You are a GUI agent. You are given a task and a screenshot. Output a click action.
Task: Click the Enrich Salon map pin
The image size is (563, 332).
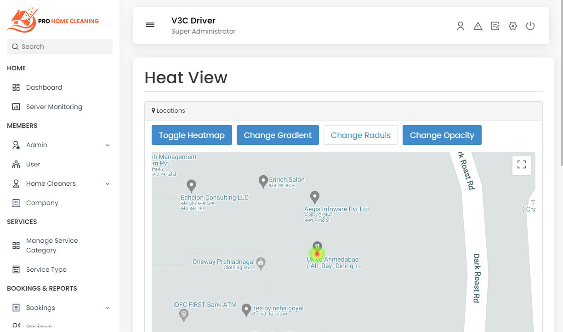point(263,181)
